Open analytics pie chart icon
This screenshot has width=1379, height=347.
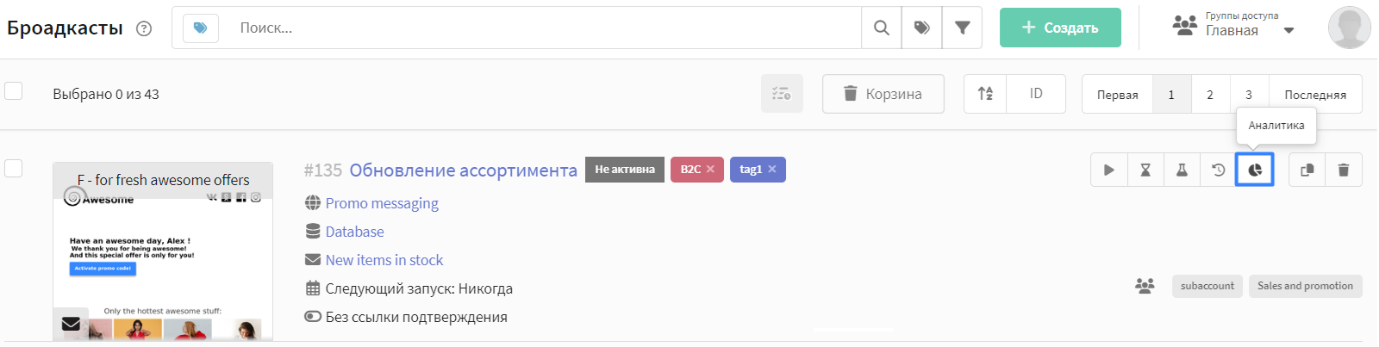(1255, 170)
